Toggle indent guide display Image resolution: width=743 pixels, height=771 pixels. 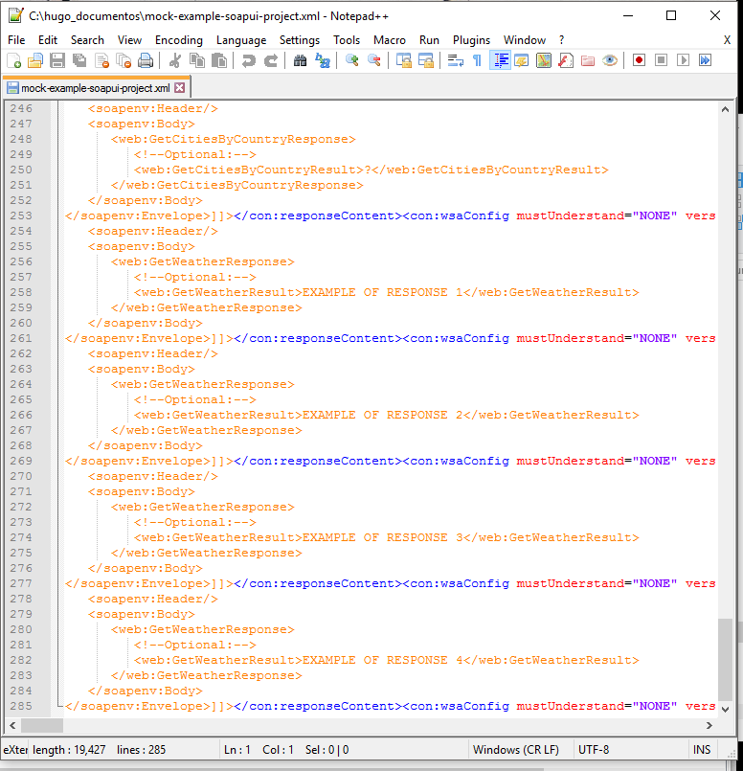coord(500,60)
